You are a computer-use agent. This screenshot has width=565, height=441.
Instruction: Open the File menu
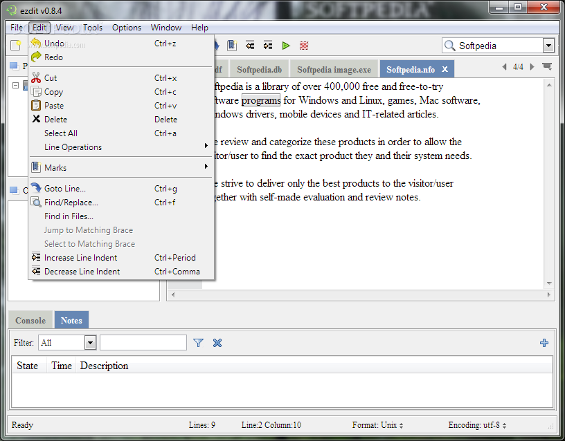click(17, 28)
